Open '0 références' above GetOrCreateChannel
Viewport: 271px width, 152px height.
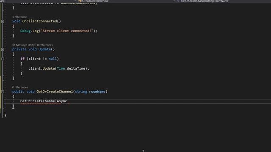[x=20, y=87]
